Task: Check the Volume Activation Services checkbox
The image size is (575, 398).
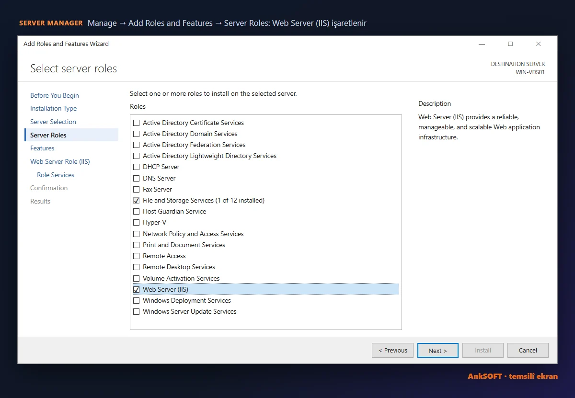Action: pos(137,279)
